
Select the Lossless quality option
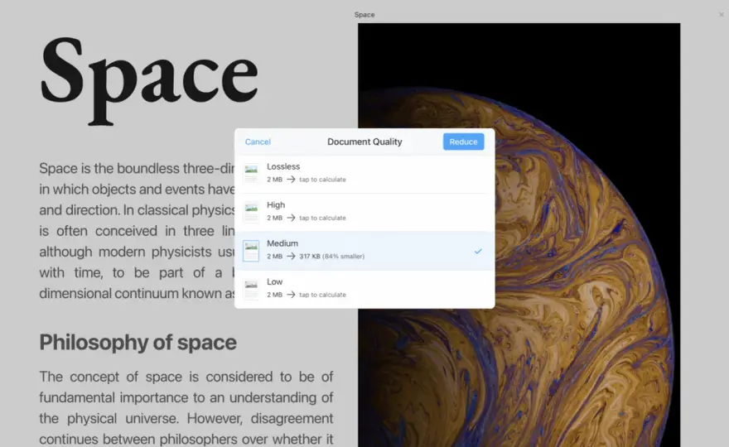coord(364,174)
